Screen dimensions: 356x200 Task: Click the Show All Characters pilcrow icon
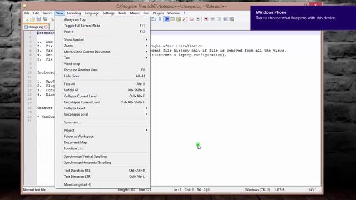[160, 19]
